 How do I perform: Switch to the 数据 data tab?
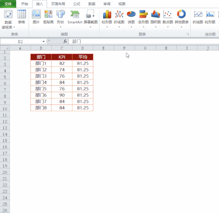tap(92, 4)
